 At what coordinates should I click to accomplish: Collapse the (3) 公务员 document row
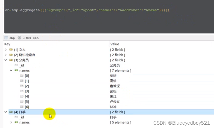click(x=6, y=60)
